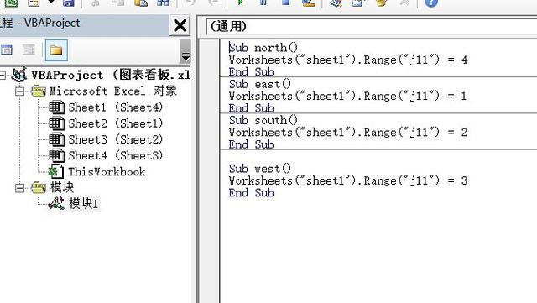This screenshot has height=303, width=537.
Task: Click the Paste toolbar icon
Action: tap(141, 3)
